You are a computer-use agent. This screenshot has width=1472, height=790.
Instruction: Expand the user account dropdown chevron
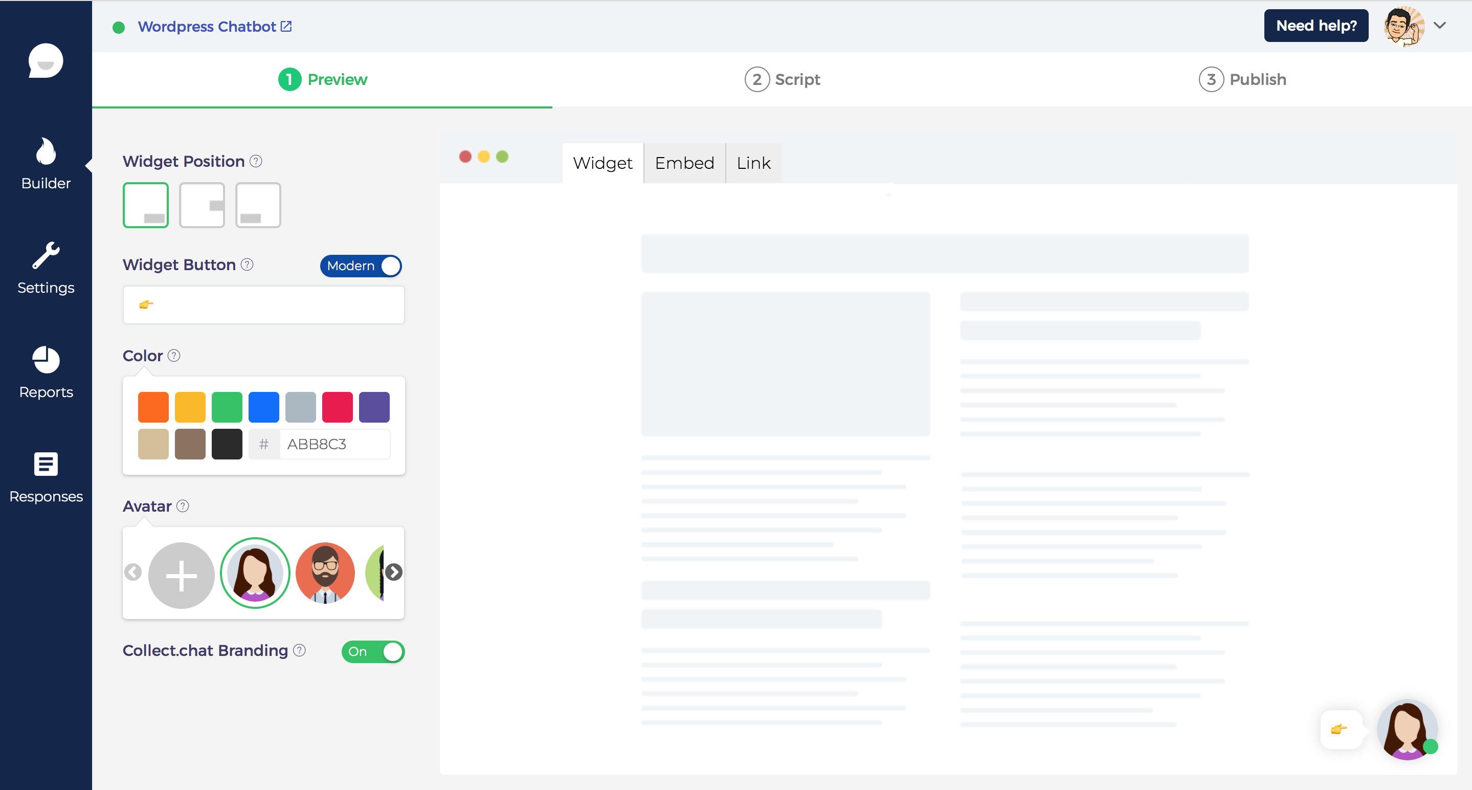coord(1439,26)
